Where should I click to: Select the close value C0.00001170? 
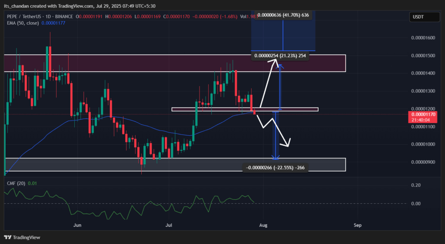[176, 17]
